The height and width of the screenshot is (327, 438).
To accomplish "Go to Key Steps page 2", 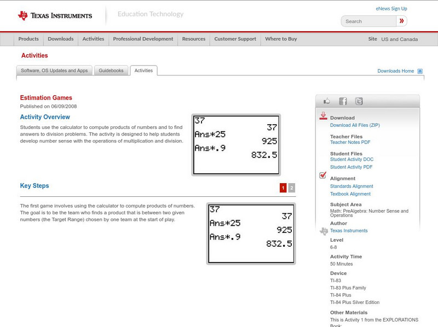I will tap(292, 188).
